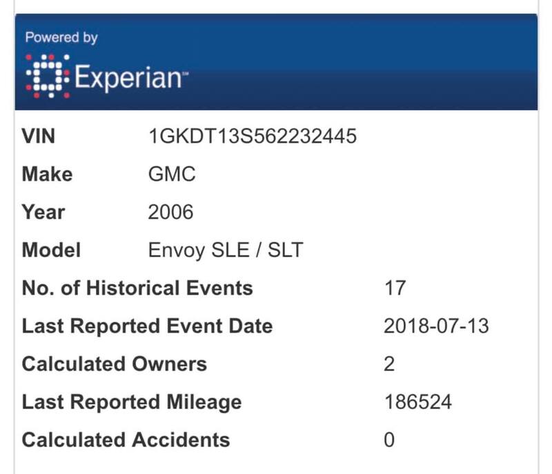Click the Experian dotted logo icon
The width and height of the screenshot is (552, 474).
48,76
